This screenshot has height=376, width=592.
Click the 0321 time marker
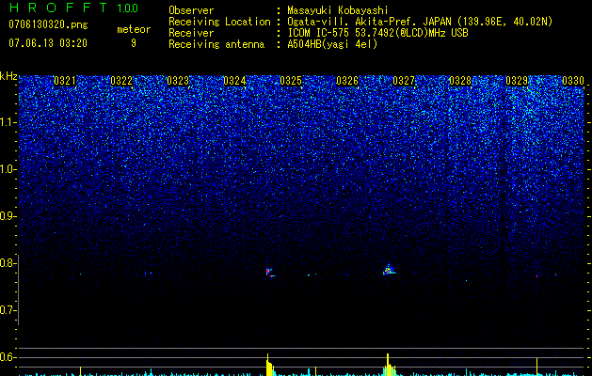(65, 81)
